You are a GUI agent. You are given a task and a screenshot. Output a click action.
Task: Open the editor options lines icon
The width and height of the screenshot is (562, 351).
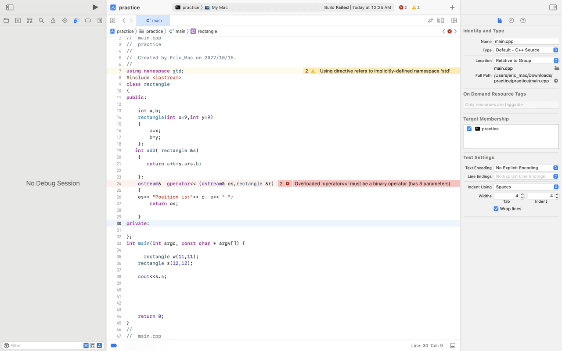(441, 21)
